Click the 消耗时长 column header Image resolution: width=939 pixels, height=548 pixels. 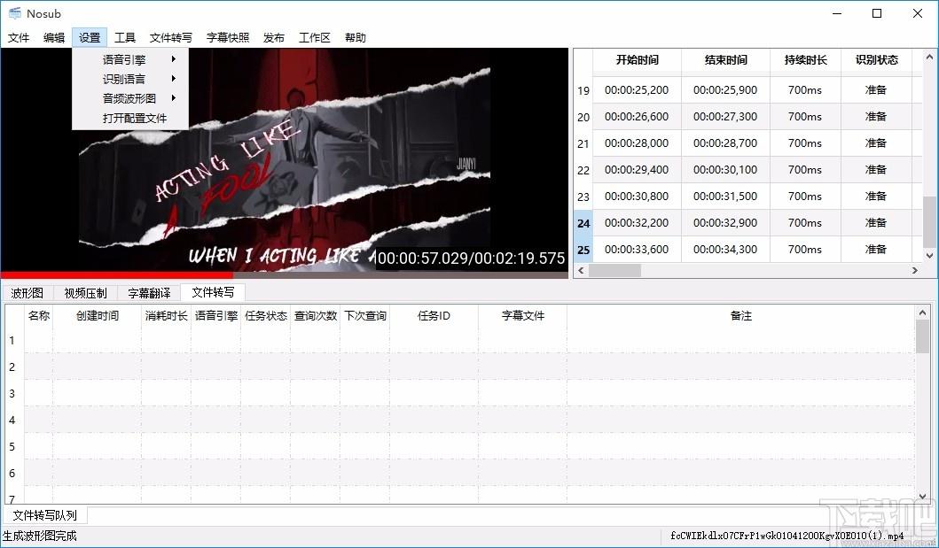pos(167,315)
